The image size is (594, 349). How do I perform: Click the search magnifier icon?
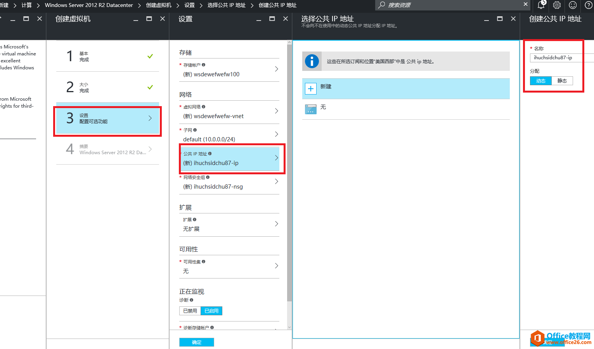pos(382,5)
